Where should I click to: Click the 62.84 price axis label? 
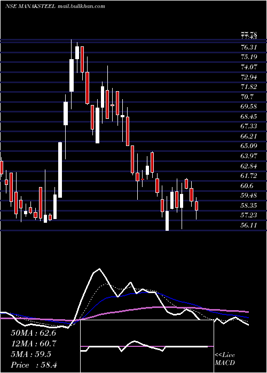(x=249, y=166)
